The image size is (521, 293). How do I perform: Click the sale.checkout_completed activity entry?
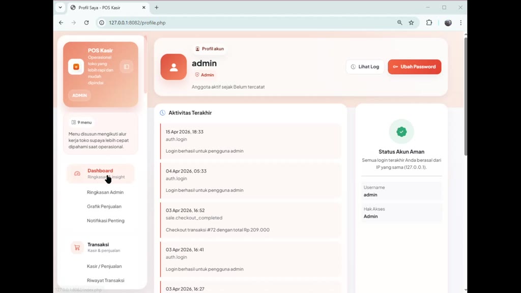coord(250,220)
